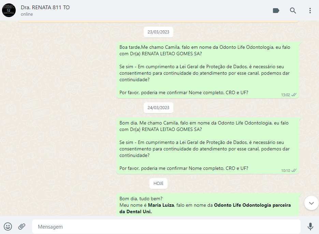Image resolution: width=319 pixels, height=234 pixels.
Task: Click read receipt checkmarks on 13:02 message
Action: pos(294,95)
